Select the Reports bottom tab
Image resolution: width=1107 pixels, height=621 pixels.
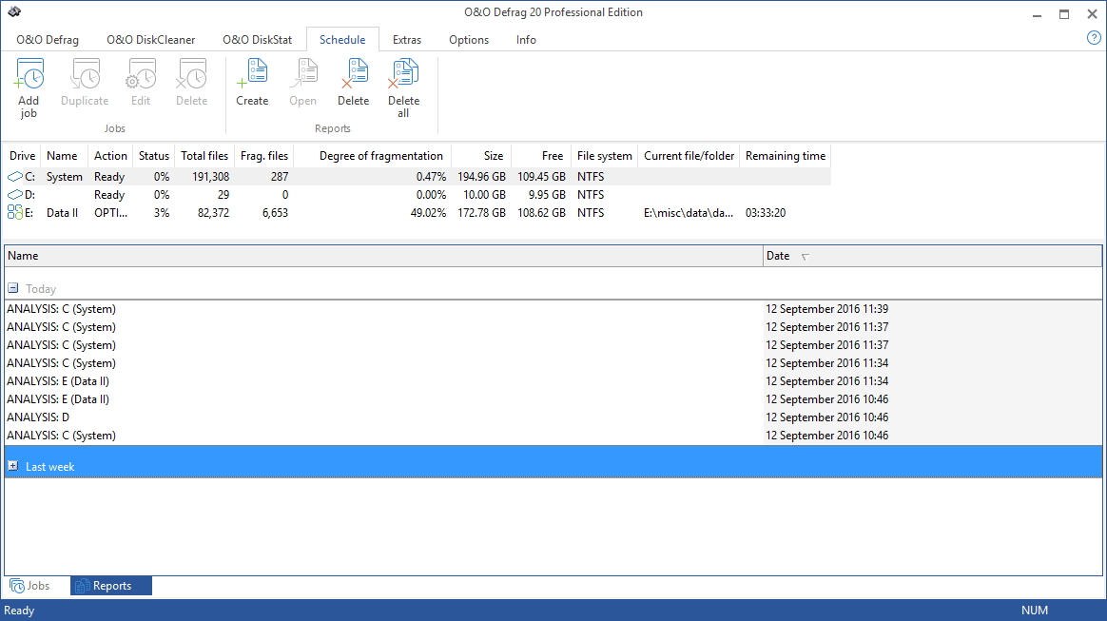(x=111, y=586)
